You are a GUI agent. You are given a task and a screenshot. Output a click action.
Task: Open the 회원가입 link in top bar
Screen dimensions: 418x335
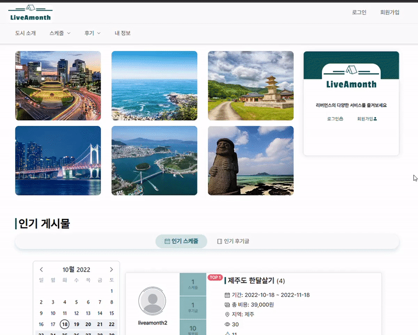tap(390, 12)
